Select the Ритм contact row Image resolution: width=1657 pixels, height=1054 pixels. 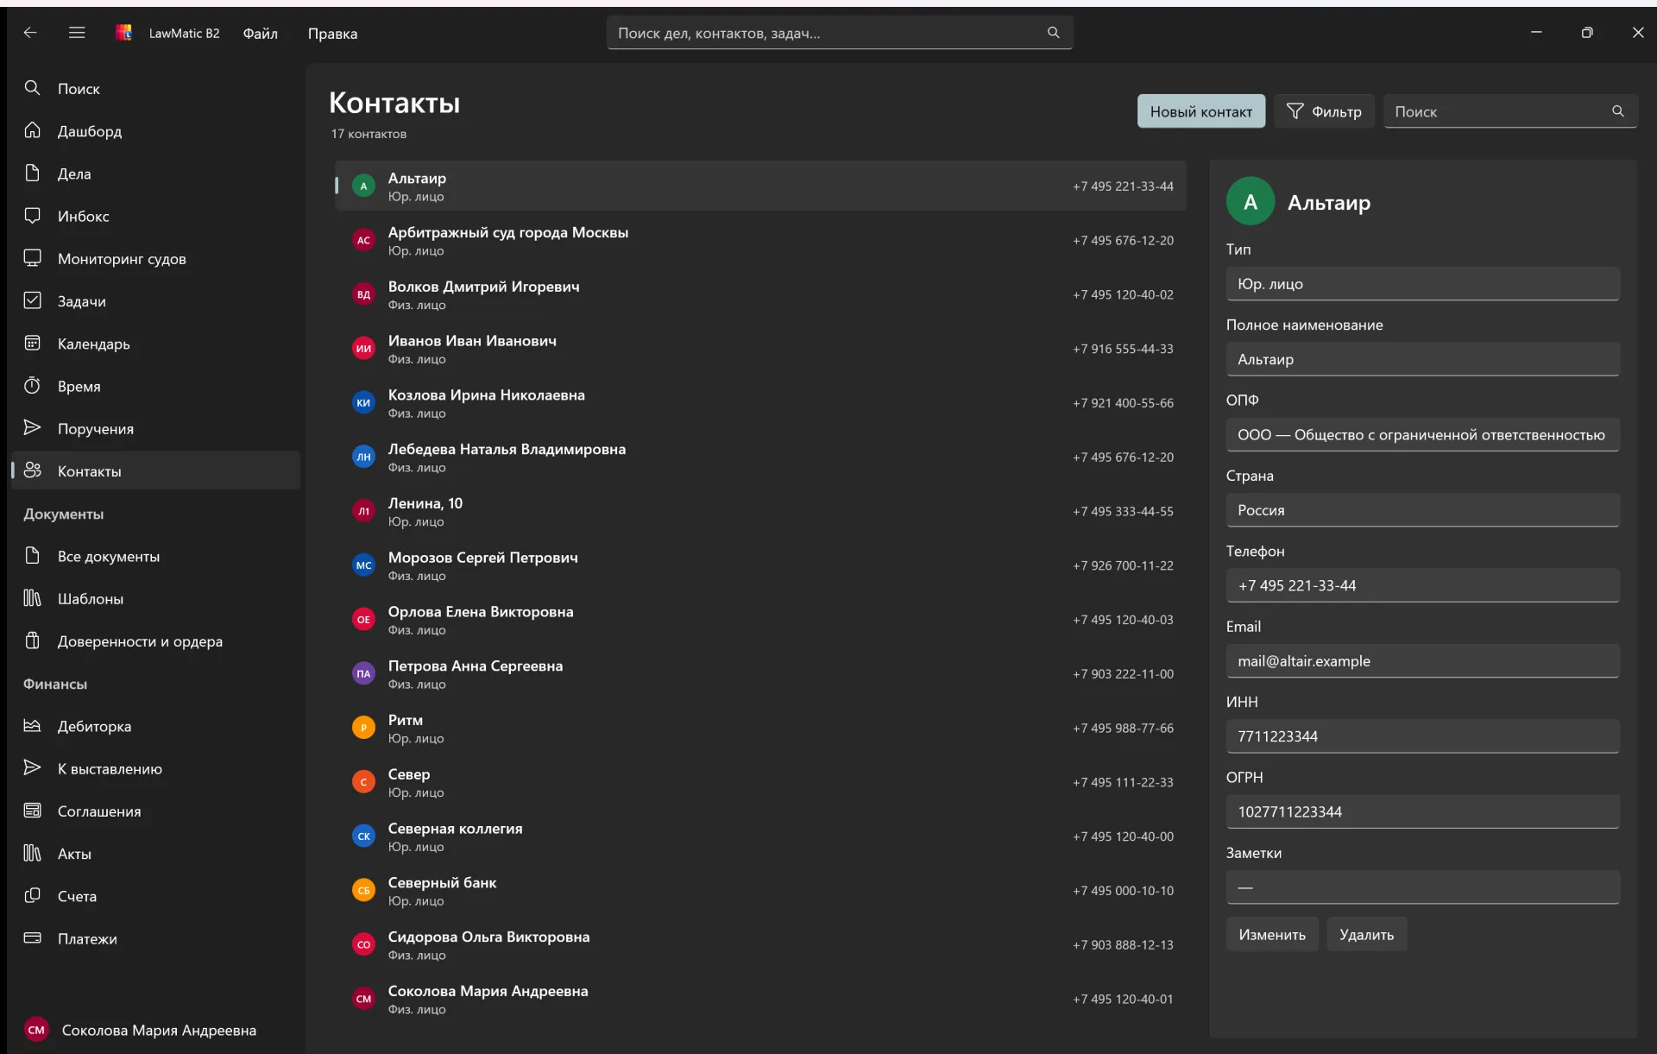[760, 729]
